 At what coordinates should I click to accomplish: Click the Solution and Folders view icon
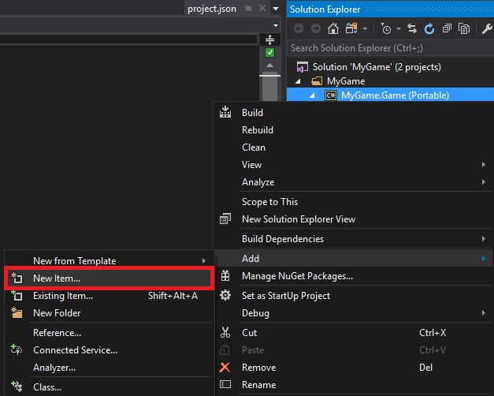point(350,29)
